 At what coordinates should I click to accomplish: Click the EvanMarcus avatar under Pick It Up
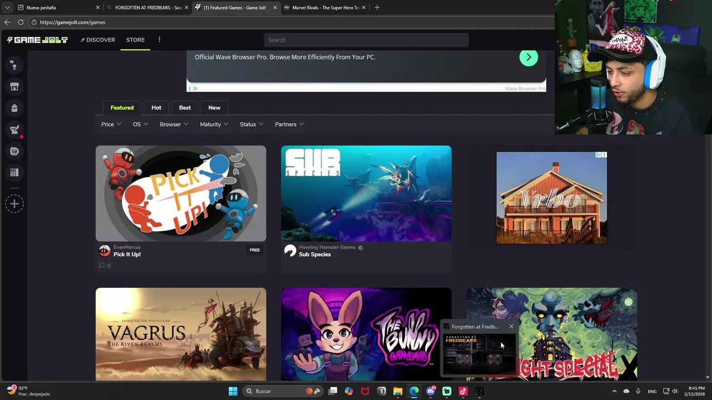tap(104, 251)
